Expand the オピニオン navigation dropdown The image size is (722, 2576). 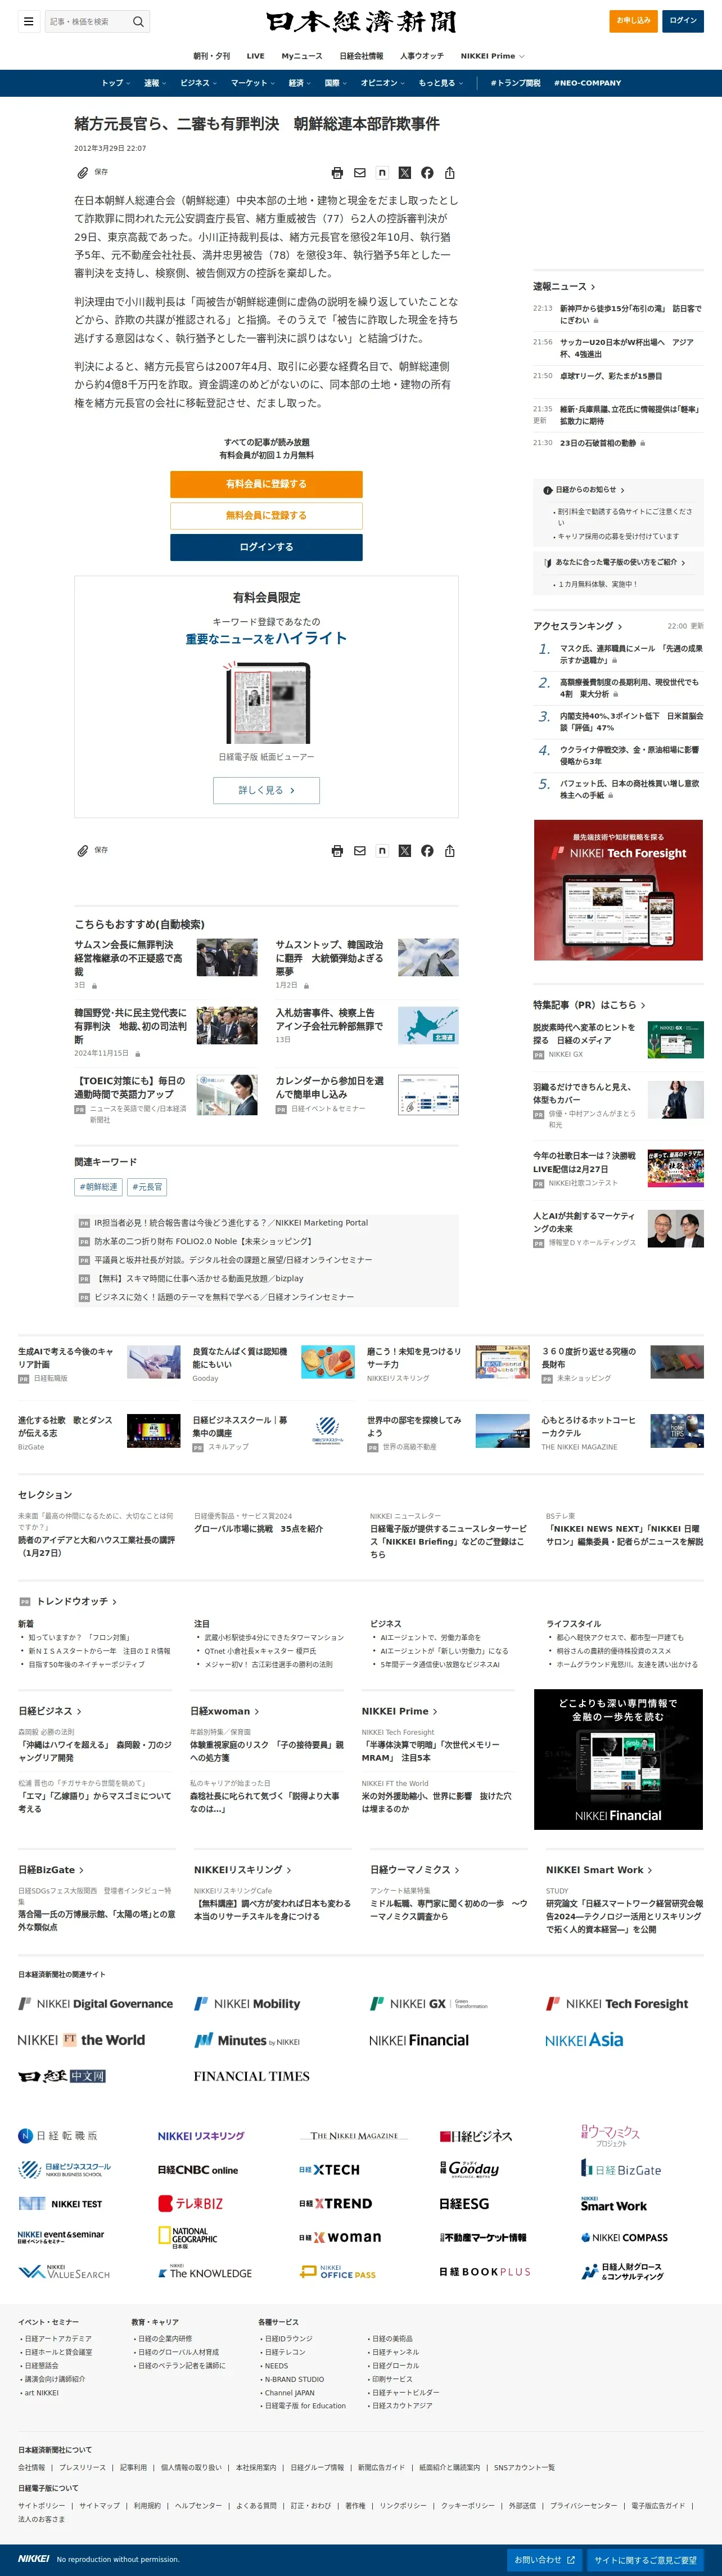pyautogui.click(x=382, y=83)
